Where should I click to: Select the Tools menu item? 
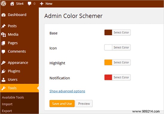pos(19,88)
